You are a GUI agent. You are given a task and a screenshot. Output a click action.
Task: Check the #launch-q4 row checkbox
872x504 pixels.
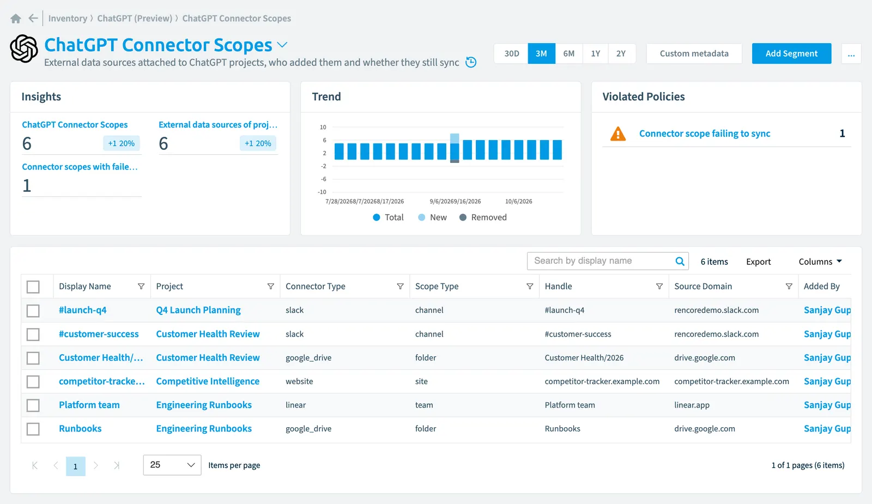click(33, 311)
